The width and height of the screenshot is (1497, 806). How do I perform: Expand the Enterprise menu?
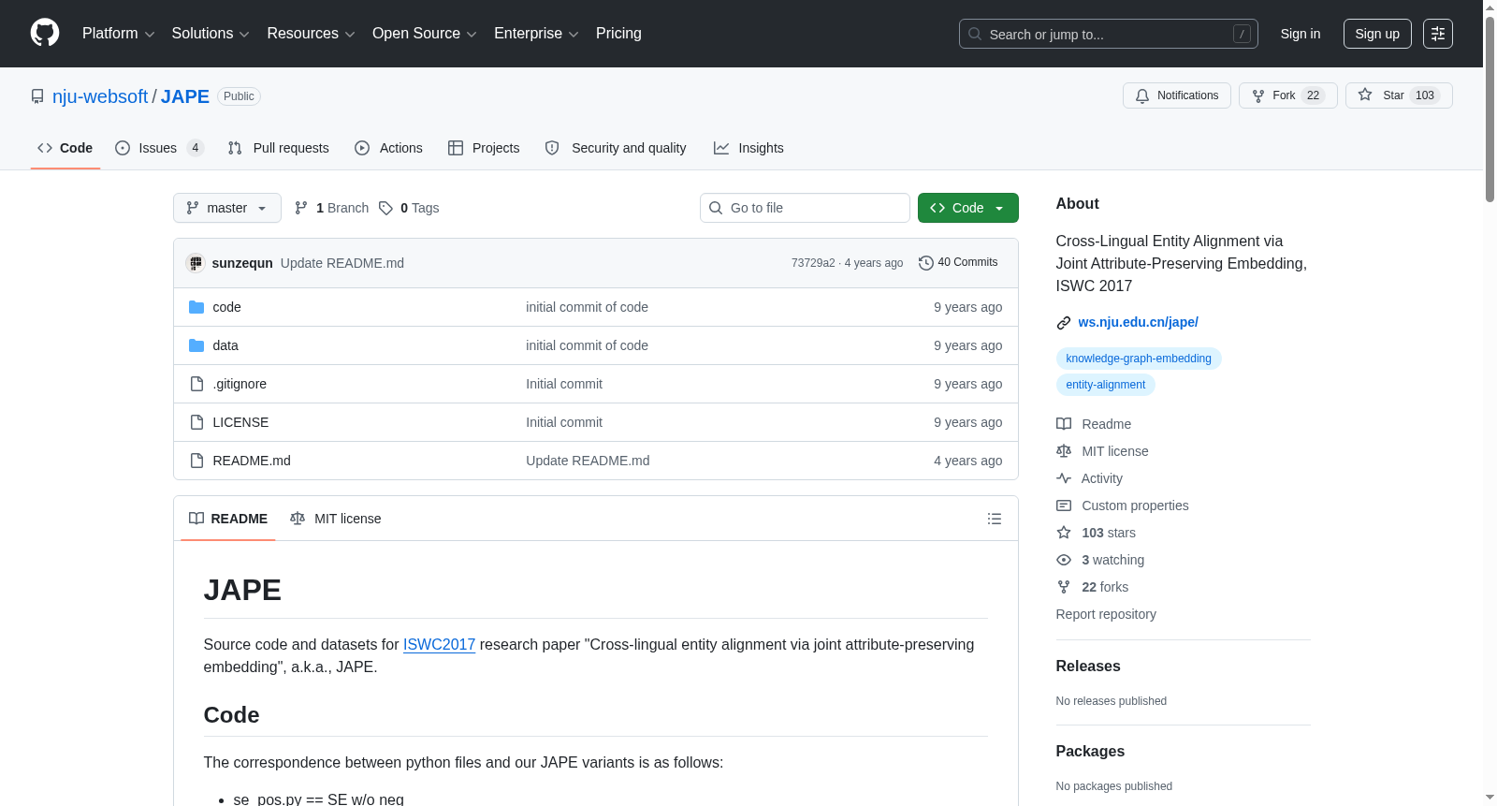click(536, 34)
